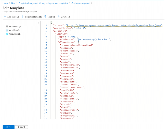Click line number 7 in the gutter
The image size is (165, 130).
(46, 40)
